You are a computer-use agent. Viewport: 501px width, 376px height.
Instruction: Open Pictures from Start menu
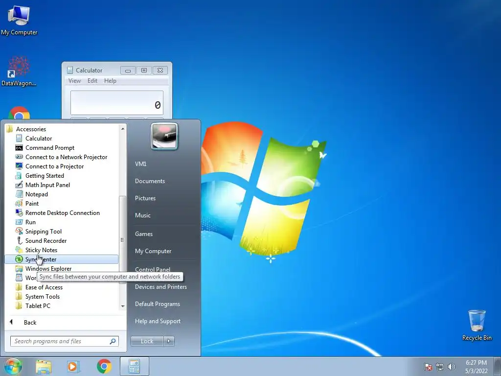[145, 198]
